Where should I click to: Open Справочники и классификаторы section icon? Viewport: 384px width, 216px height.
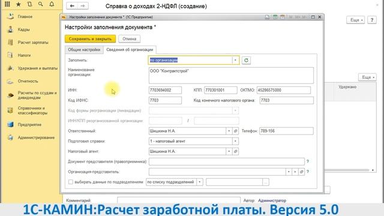tap(10, 110)
